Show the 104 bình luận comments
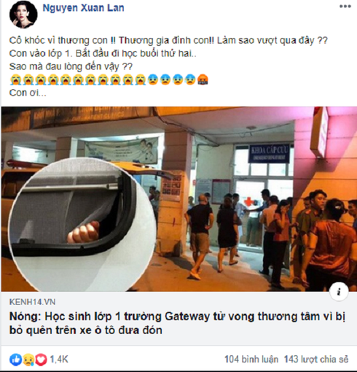357x372 pixels. pyautogui.click(x=251, y=360)
